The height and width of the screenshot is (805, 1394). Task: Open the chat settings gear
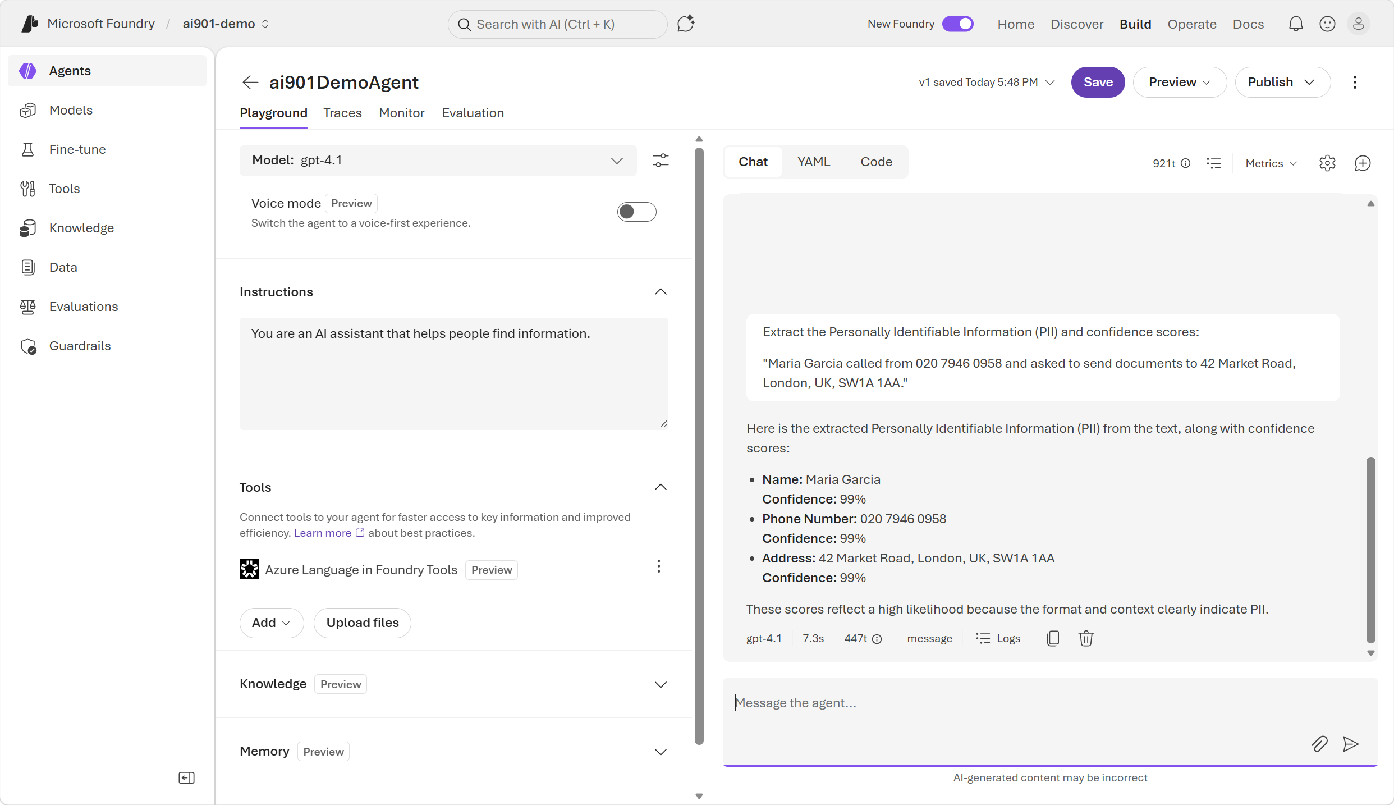pos(1327,163)
